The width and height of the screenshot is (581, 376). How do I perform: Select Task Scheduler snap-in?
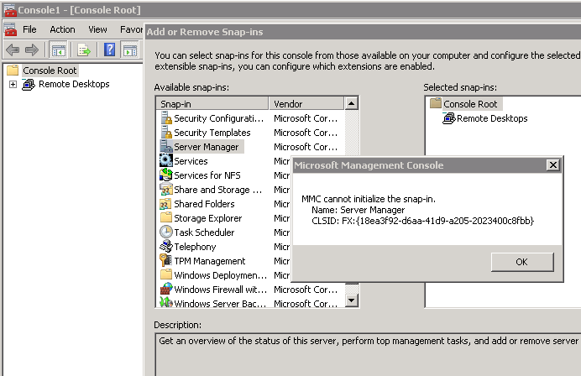click(x=204, y=232)
